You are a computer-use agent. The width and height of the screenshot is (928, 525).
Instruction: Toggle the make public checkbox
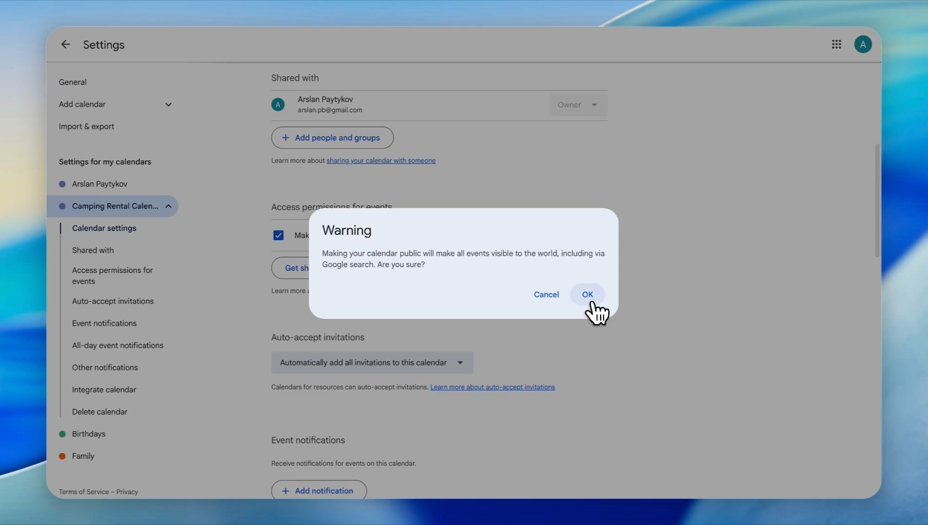(x=278, y=236)
